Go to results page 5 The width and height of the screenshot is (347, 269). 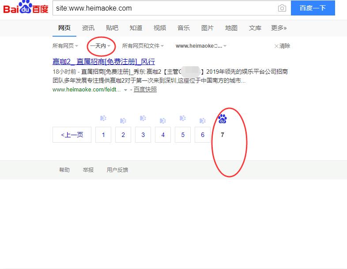click(x=183, y=135)
